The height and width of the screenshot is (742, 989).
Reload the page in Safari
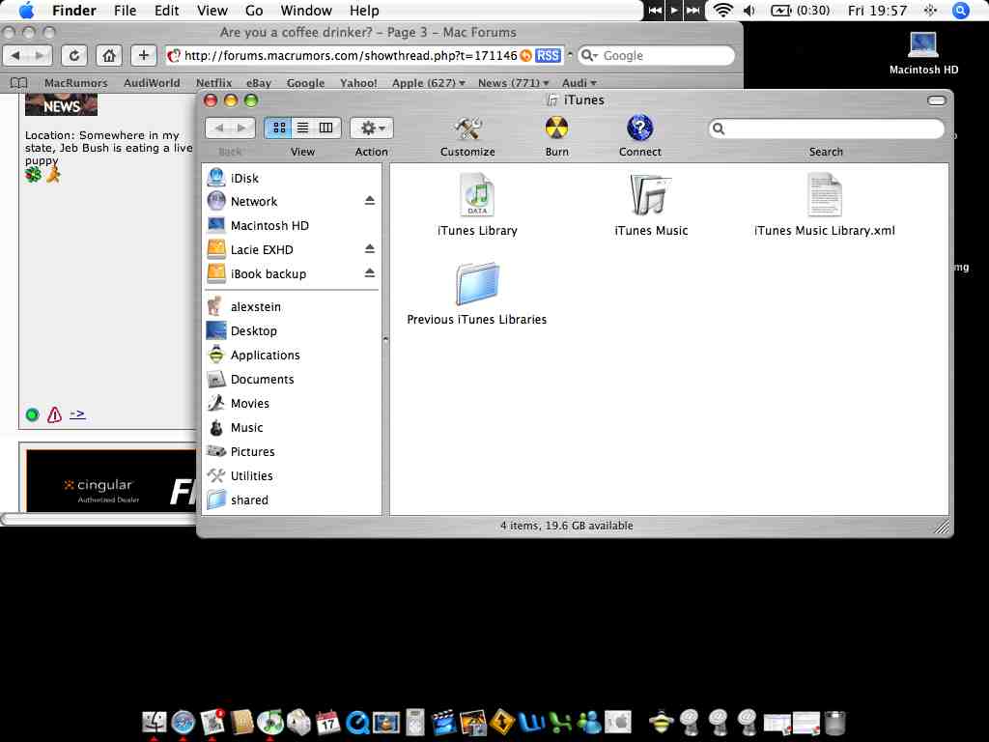[73, 55]
